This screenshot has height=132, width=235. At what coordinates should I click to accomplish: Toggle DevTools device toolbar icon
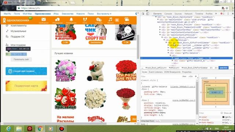148,14
